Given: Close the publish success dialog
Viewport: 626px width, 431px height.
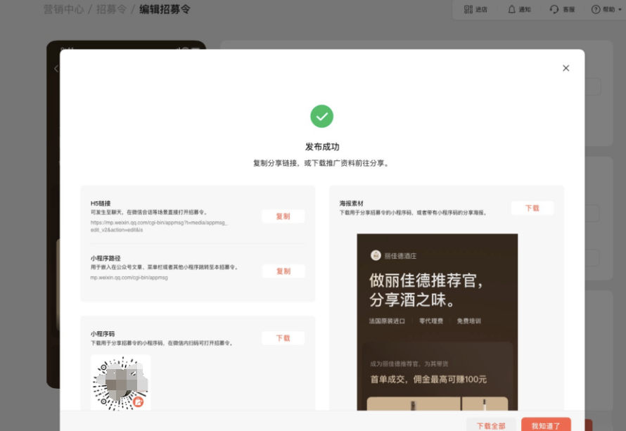Looking at the screenshot, I should pos(566,68).
